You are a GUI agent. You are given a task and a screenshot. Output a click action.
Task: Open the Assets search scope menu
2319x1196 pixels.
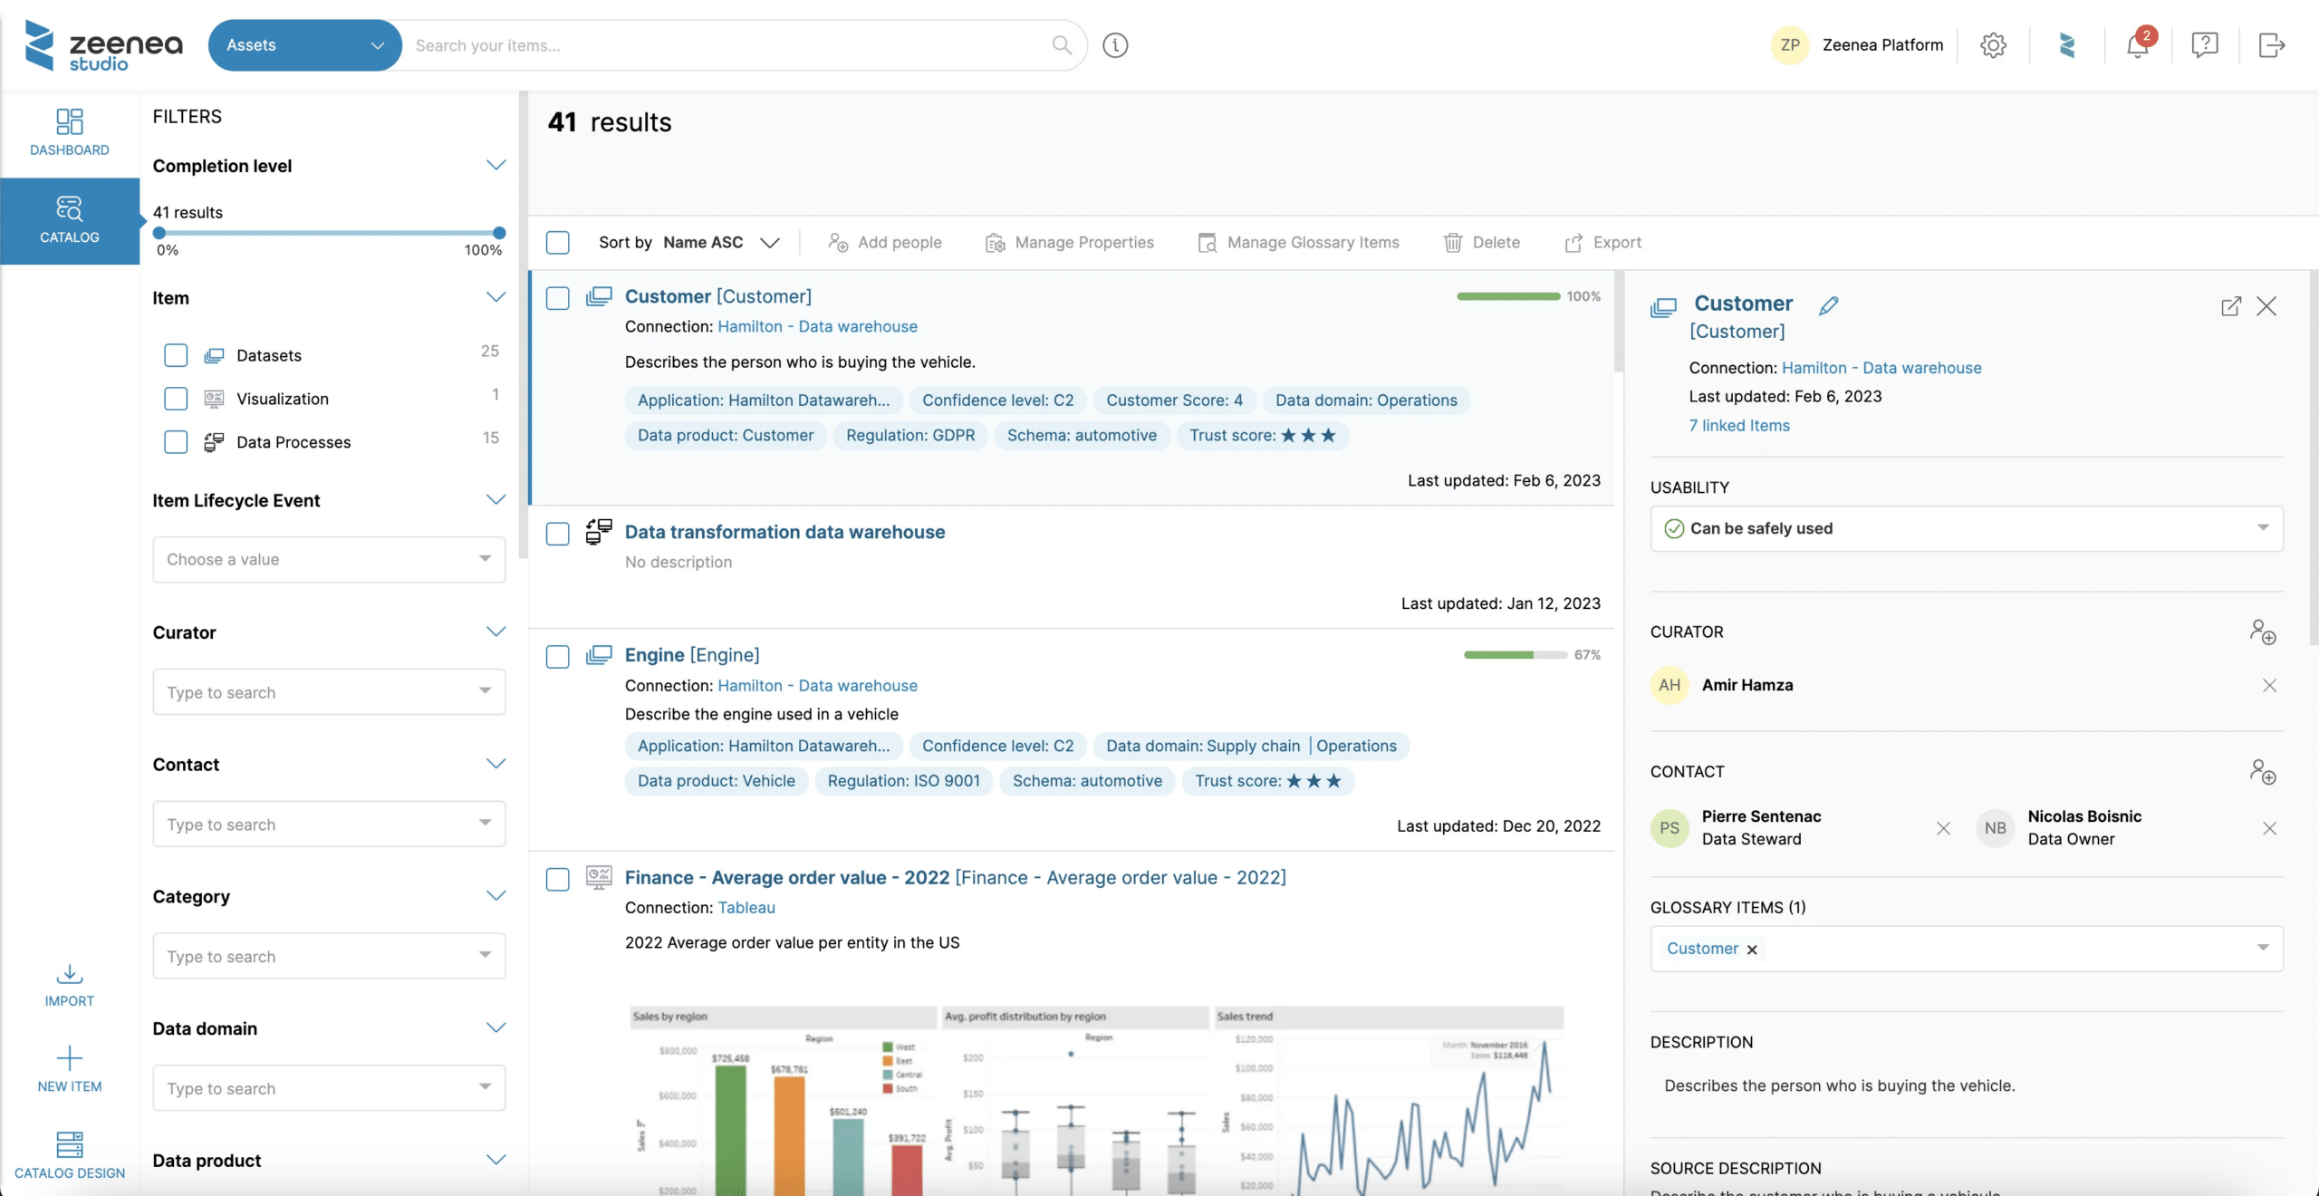[304, 44]
